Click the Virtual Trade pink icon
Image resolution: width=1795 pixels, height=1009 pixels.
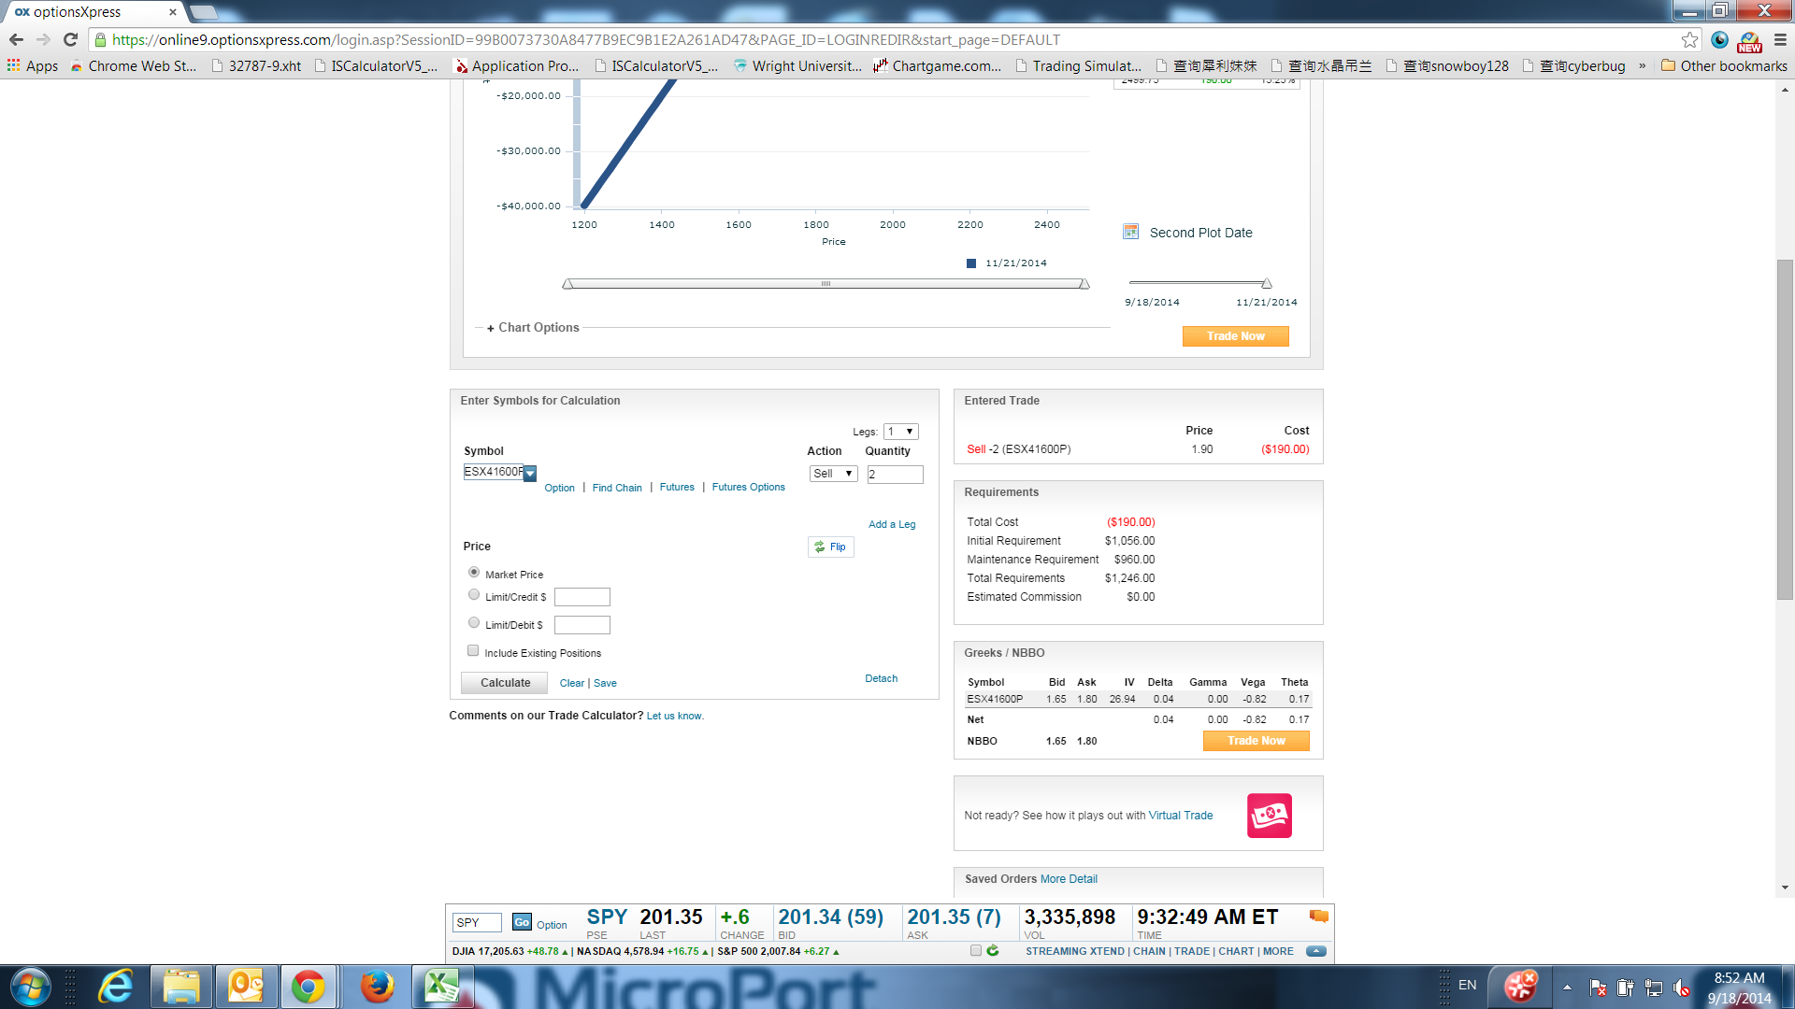(1269, 816)
